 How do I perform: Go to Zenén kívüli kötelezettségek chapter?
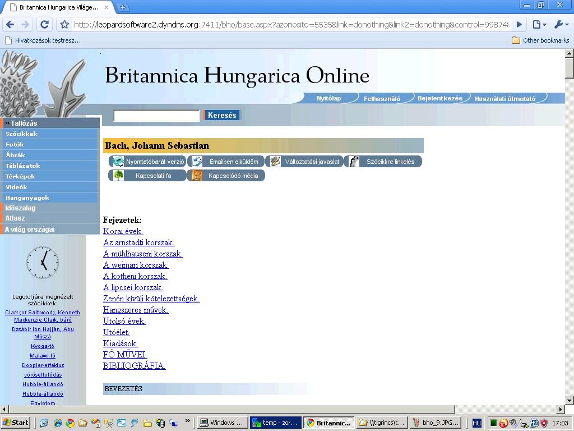151,299
